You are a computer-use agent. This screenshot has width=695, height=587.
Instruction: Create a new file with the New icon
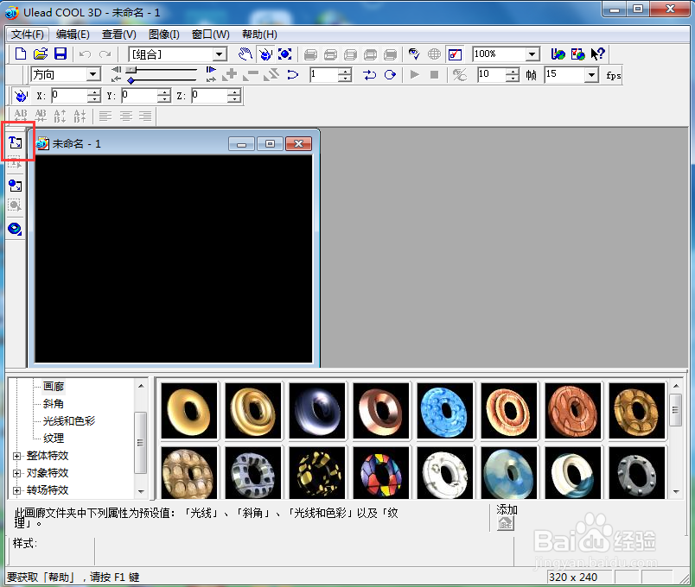coord(21,54)
